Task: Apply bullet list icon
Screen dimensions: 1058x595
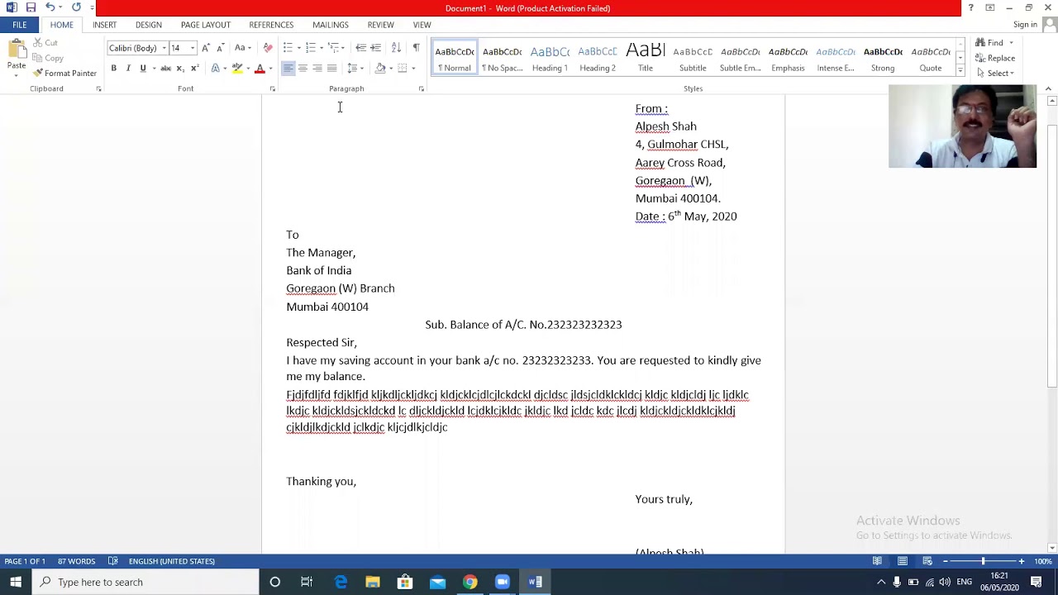Action: (x=288, y=48)
